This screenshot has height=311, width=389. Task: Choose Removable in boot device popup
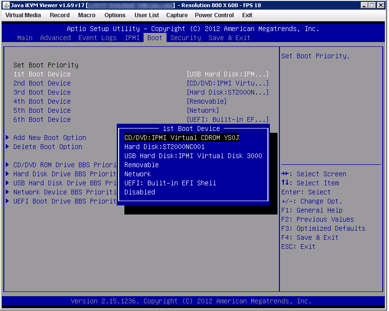tap(142, 165)
